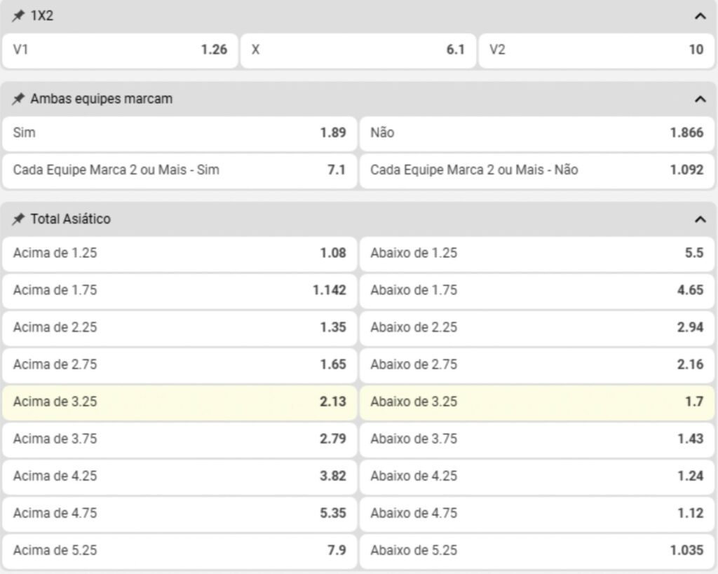Select Cada Equipe Marca 2 ou Mais - Sim

(179, 170)
